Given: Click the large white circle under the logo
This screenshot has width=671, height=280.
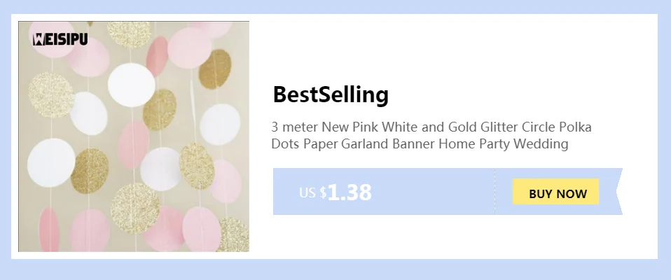Looking at the screenshot, I should pyautogui.click(x=131, y=85).
